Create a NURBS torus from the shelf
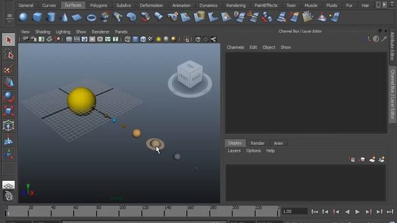The height and width of the screenshot is (223, 397). point(91,17)
